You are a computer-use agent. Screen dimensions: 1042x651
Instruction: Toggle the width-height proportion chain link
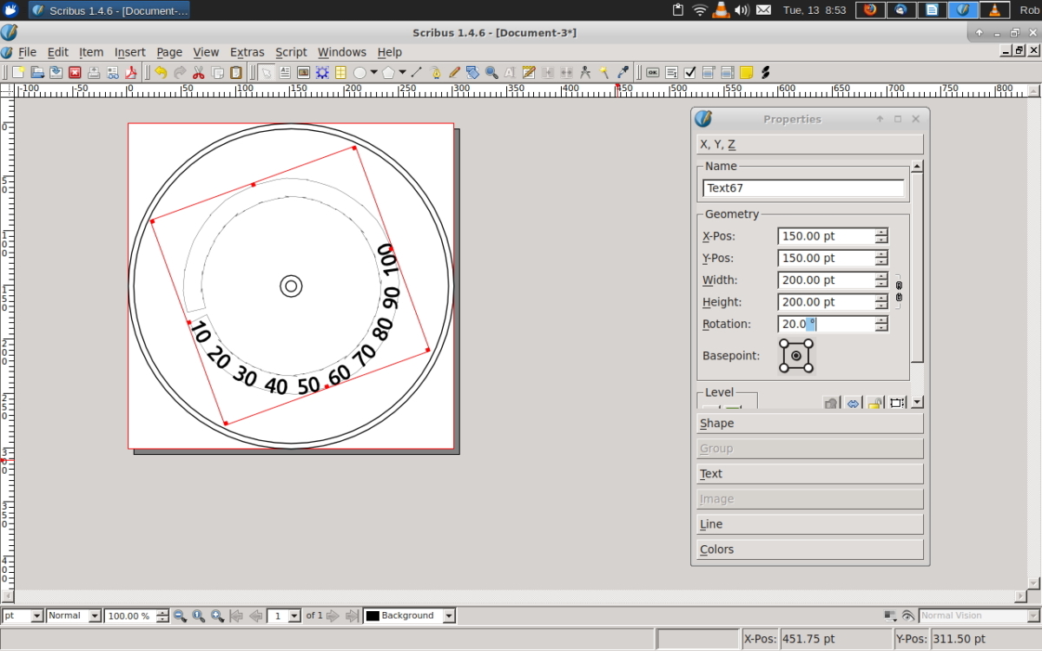[x=899, y=291]
